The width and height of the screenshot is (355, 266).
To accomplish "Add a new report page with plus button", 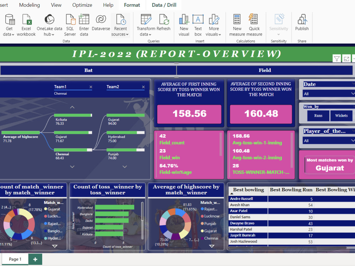I will point(35,259).
